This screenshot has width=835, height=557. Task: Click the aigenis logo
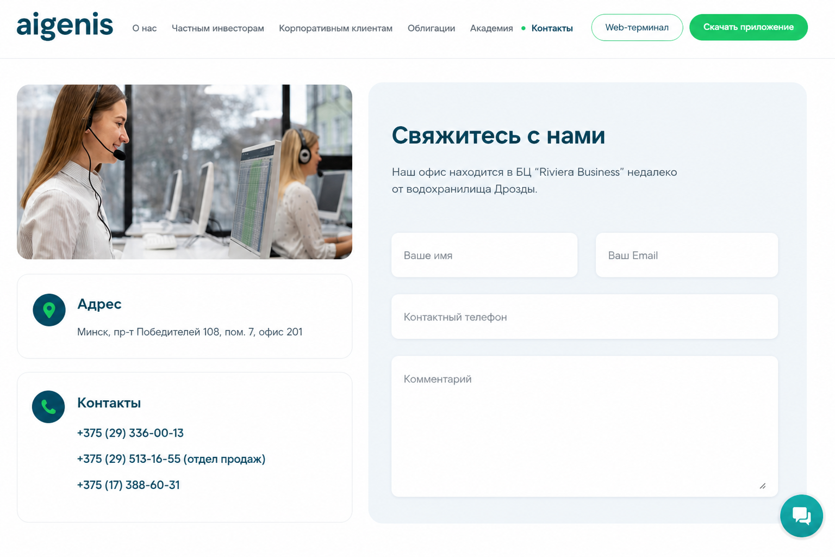(65, 26)
